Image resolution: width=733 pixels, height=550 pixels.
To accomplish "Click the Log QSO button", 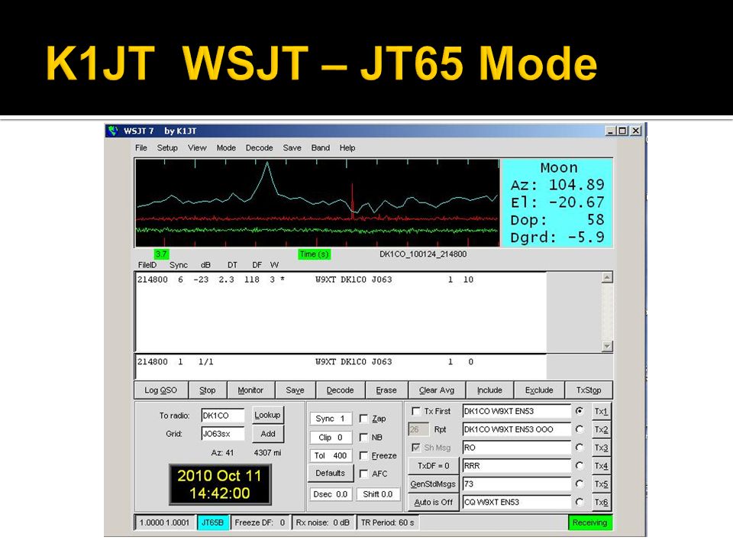I will [161, 390].
